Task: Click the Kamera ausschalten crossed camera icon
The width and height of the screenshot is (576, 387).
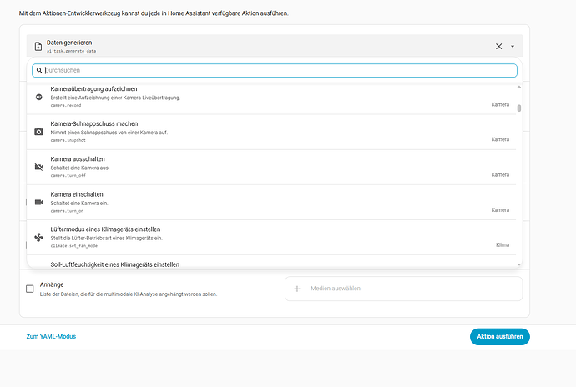Action: [x=38, y=167]
